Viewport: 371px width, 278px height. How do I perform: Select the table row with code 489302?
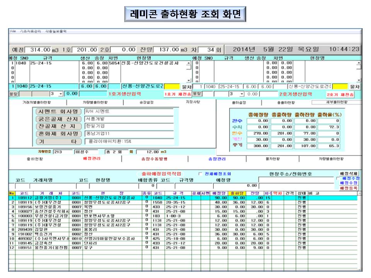tap(183, 239)
